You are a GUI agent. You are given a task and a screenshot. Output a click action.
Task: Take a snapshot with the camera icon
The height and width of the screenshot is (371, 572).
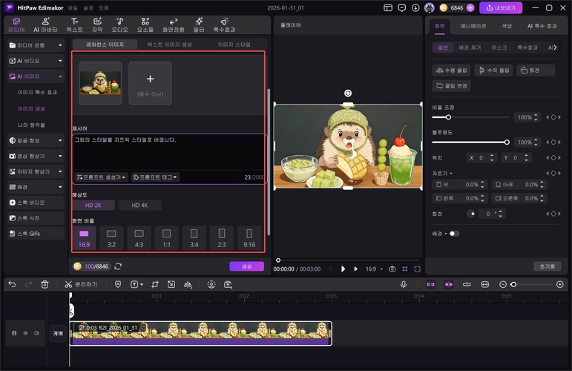392,269
